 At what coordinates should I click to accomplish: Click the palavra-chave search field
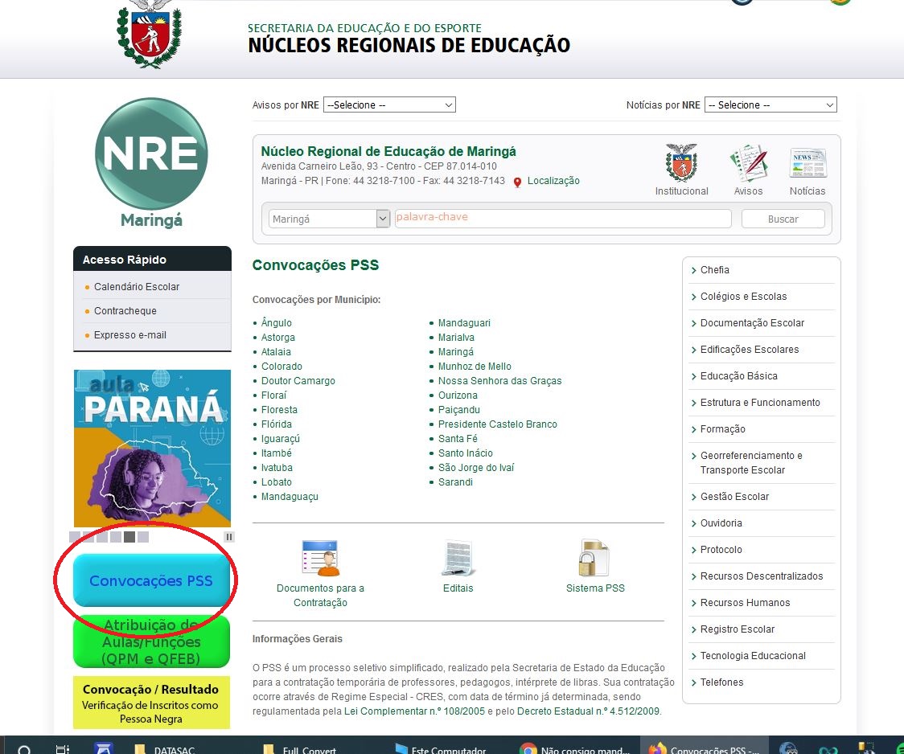(562, 219)
